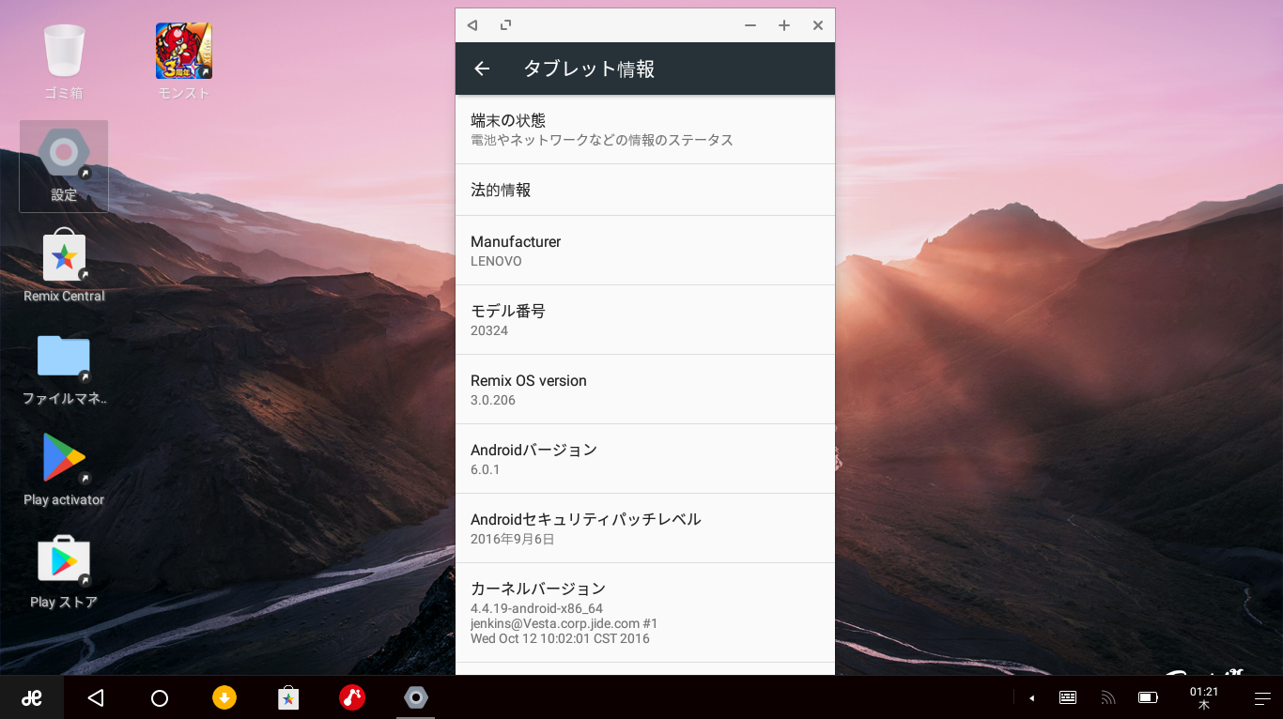Open the keyboard input tray icon
Screen dimensions: 1283x719
pyautogui.click(x=1068, y=697)
